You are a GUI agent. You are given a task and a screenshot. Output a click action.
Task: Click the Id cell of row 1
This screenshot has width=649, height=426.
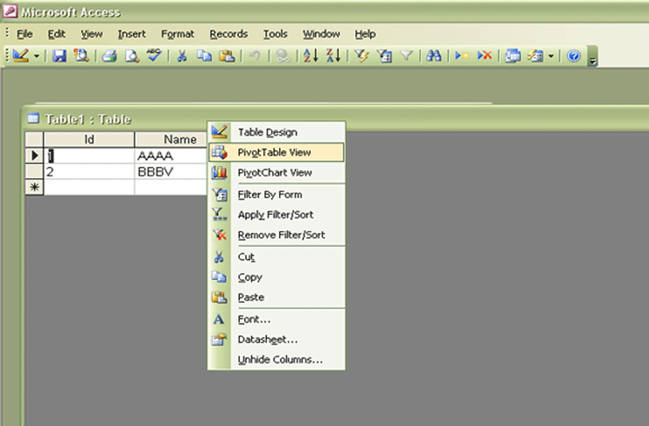click(x=89, y=156)
